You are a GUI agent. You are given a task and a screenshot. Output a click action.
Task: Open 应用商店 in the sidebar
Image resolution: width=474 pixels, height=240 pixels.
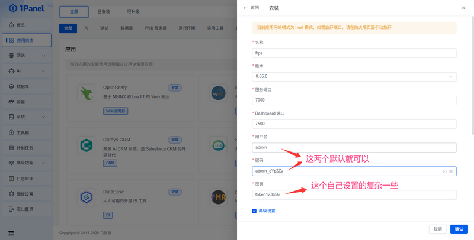point(25,40)
